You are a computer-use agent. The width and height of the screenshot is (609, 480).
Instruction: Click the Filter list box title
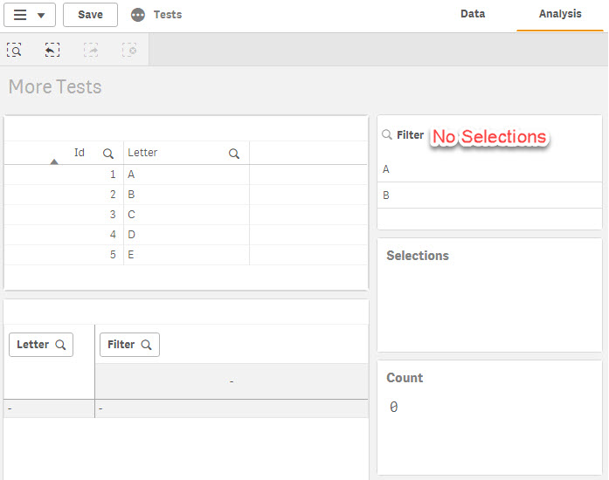(410, 135)
